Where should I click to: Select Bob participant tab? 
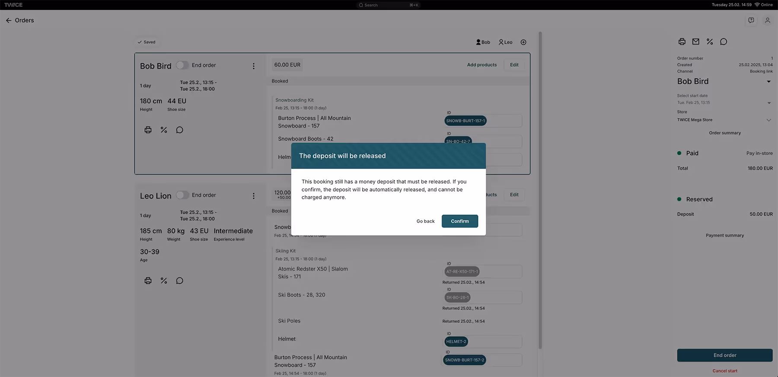pos(483,42)
